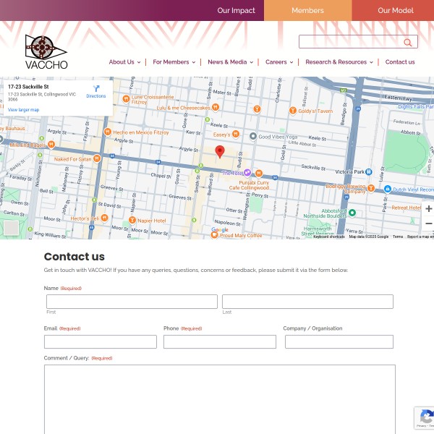Click the search magnifier icon

tap(408, 43)
